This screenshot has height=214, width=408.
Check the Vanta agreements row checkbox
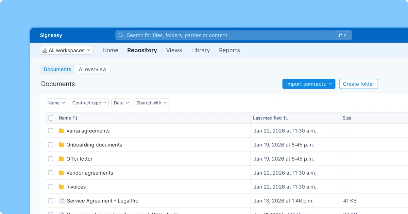point(51,131)
